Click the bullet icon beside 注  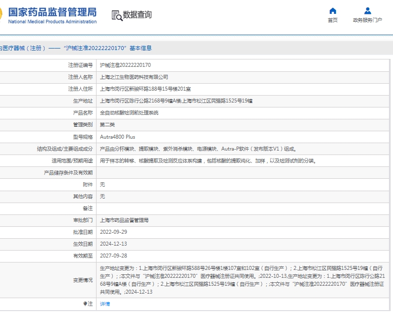[x=85, y=304]
